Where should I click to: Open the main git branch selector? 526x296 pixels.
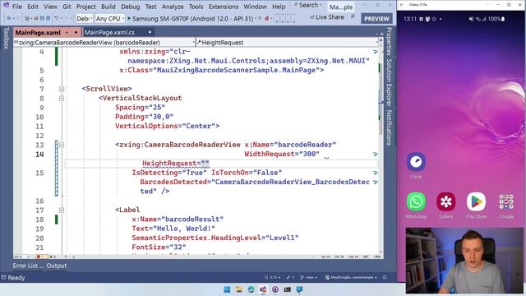point(309,278)
